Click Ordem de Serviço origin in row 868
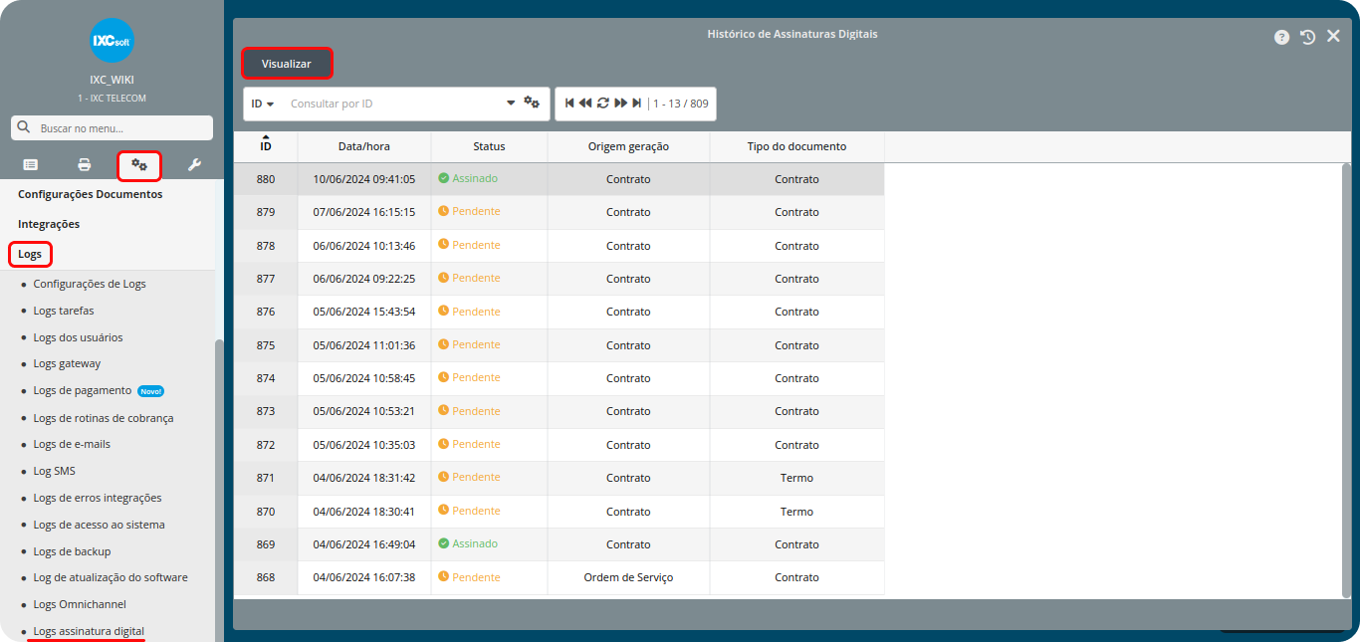This screenshot has height=642, width=1360. (628, 577)
